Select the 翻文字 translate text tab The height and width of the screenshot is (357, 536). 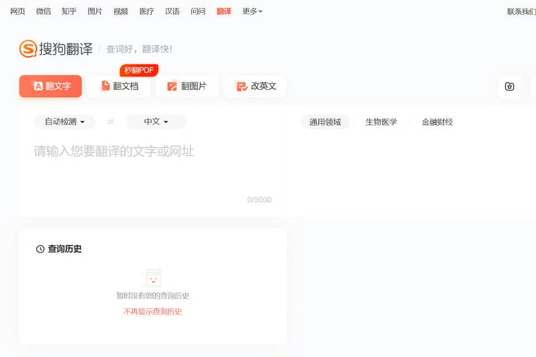(51, 86)
